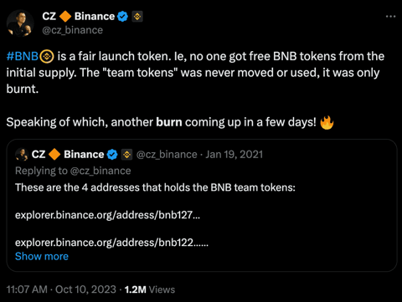The height and width of the screenshot is (302, 402).
Task: Click the Binance affiliate badge in the header
Action: click(x=137, y=17)
